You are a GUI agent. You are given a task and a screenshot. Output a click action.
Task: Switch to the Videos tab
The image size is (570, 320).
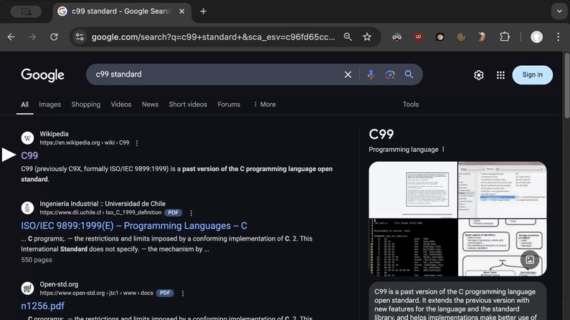tap(120, 105)
